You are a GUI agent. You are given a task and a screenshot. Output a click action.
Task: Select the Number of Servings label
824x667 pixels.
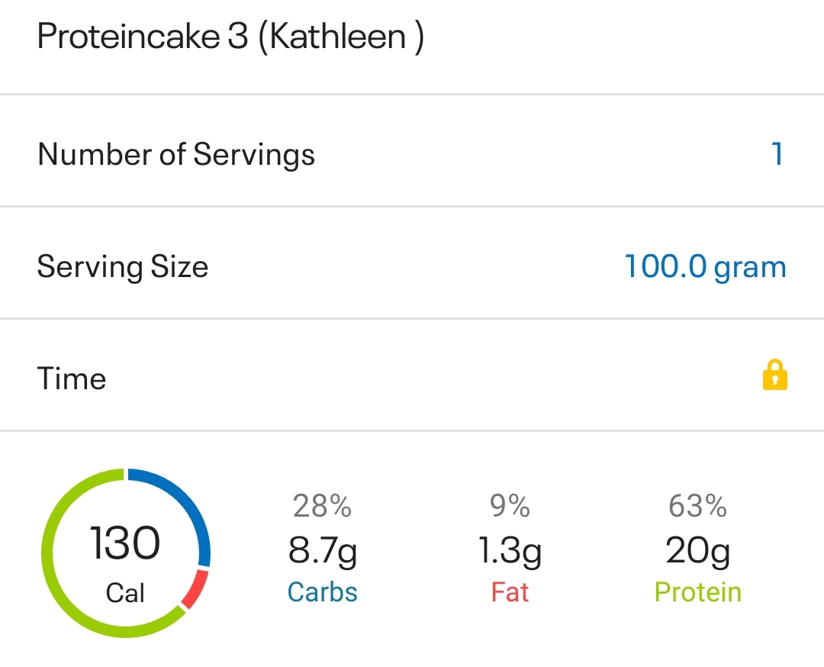(x=176, y=154)
